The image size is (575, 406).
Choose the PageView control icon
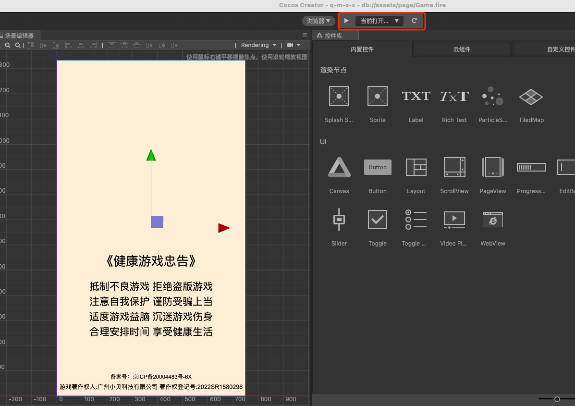point(493,167)
